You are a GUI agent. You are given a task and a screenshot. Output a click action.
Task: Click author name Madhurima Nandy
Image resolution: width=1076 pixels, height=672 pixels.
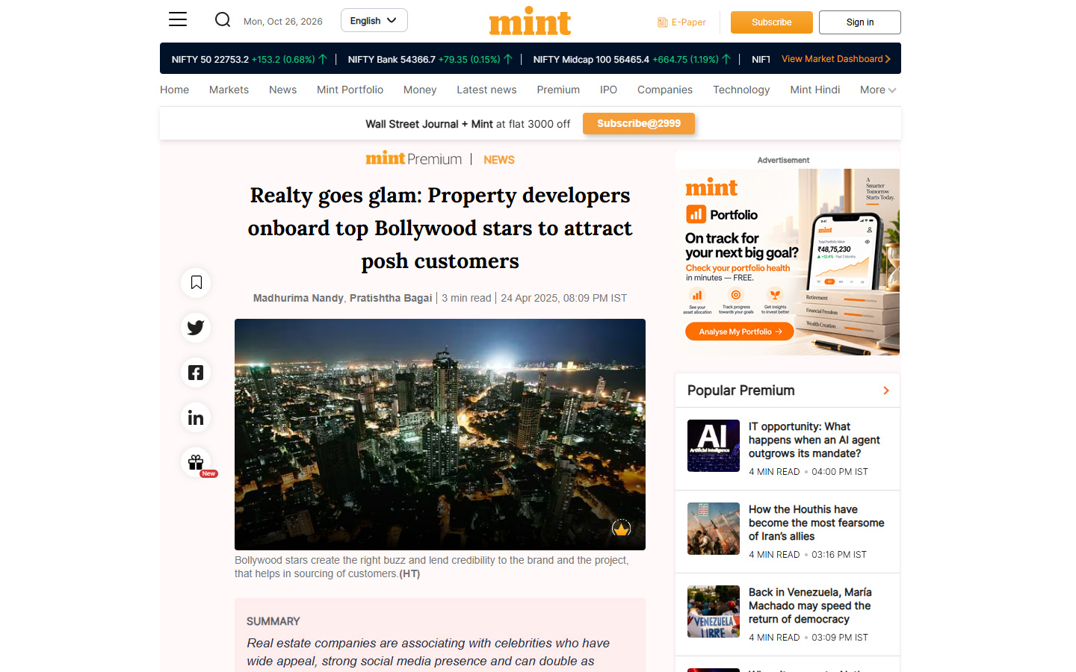(298, 298)
